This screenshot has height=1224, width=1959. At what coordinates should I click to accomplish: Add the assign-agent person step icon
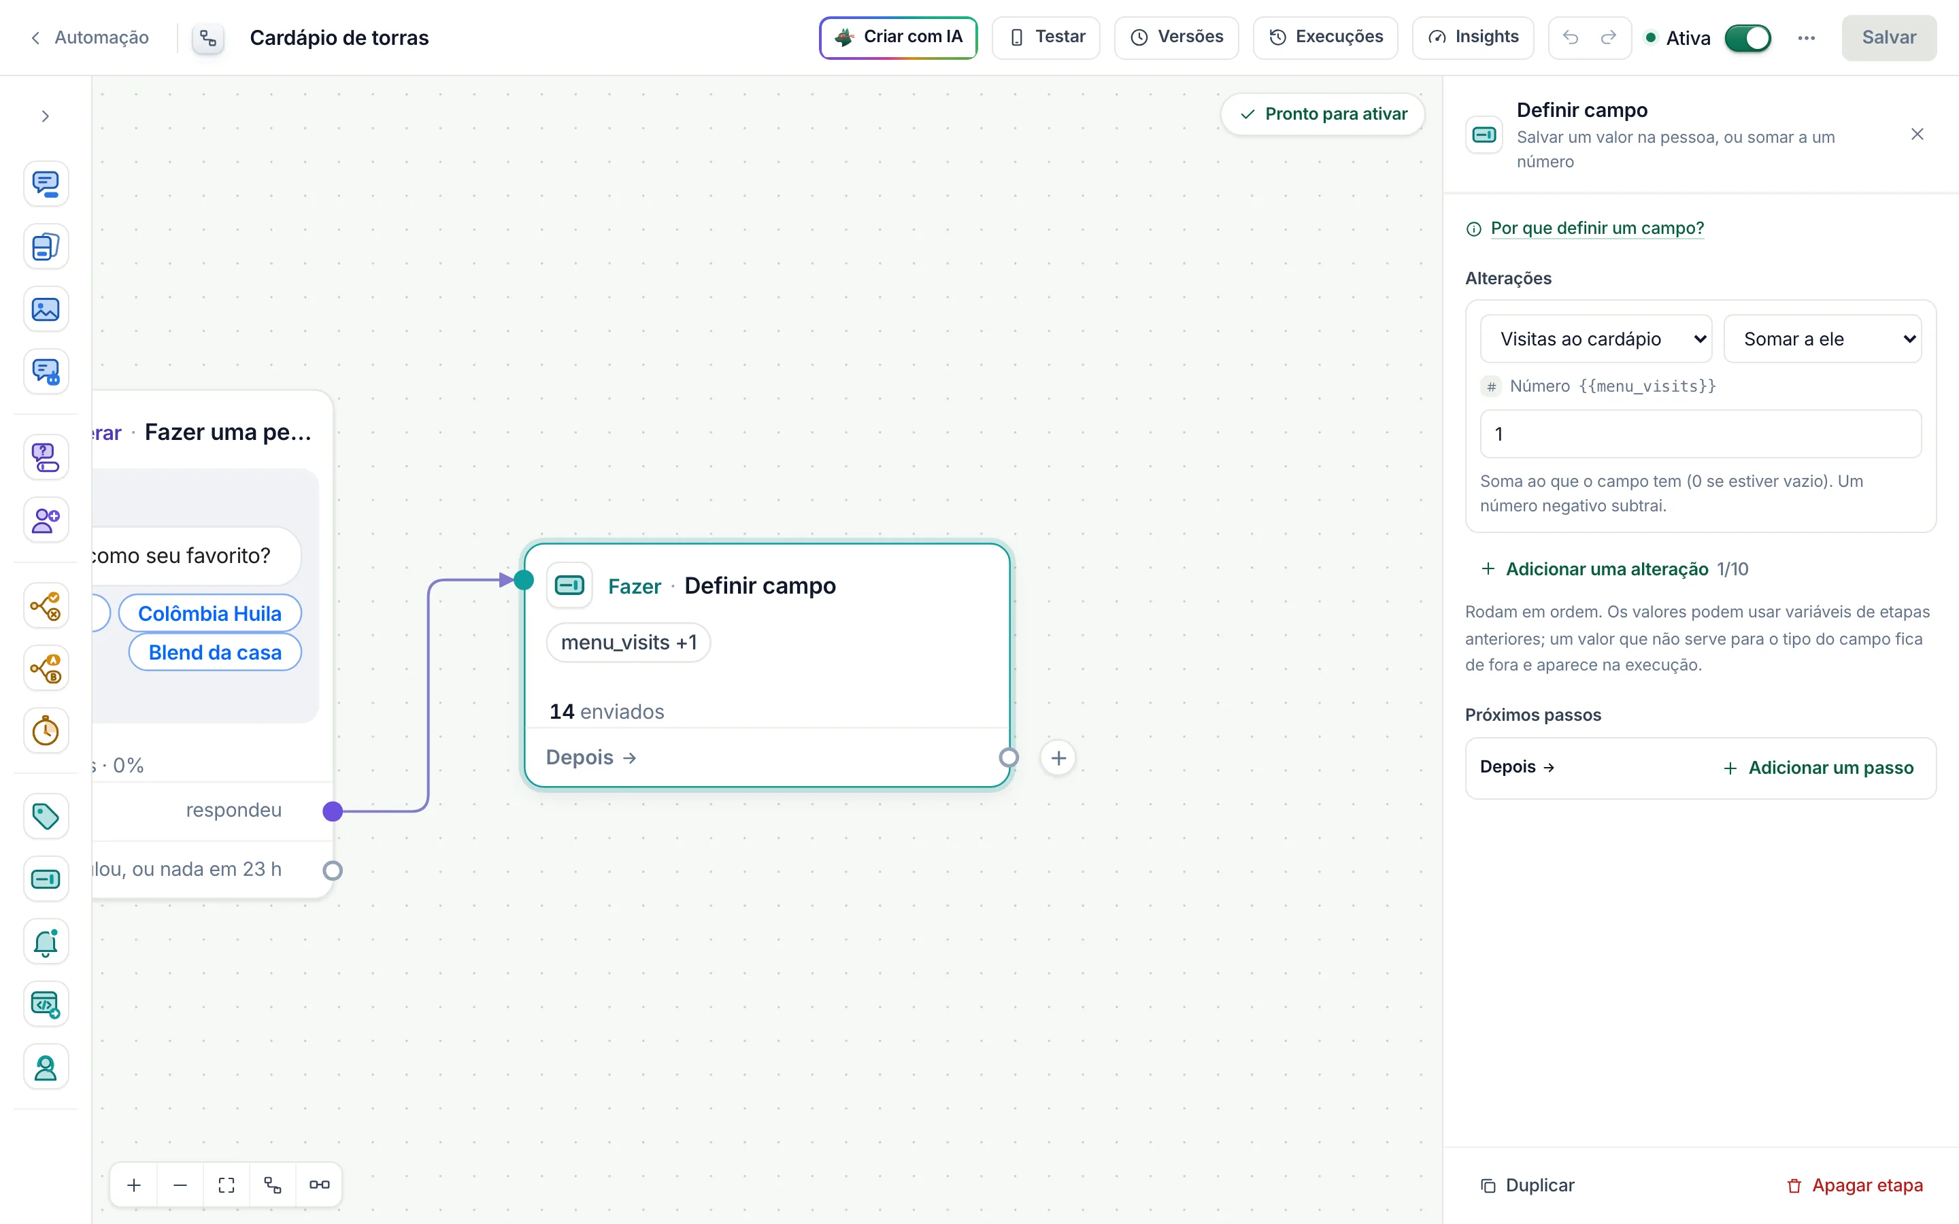point(46,1067)
